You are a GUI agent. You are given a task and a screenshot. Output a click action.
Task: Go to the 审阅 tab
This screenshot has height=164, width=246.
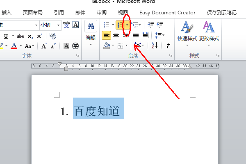coord(102,12)
